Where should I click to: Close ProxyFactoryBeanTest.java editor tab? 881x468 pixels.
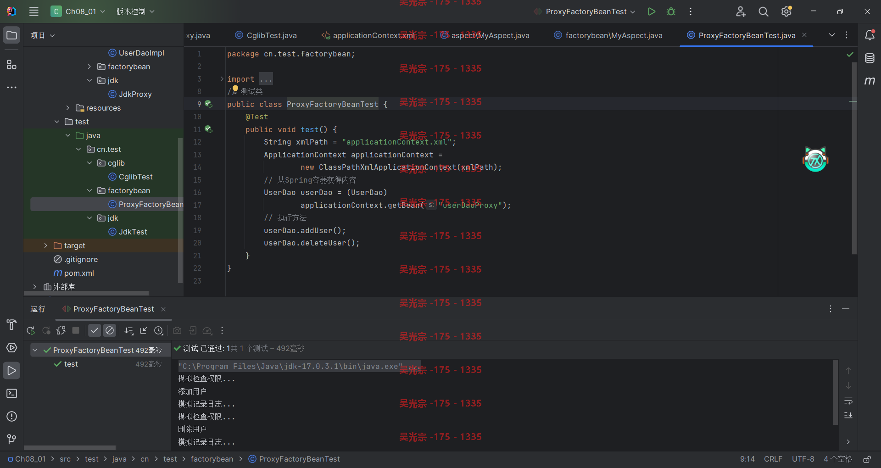click(804, 35)
